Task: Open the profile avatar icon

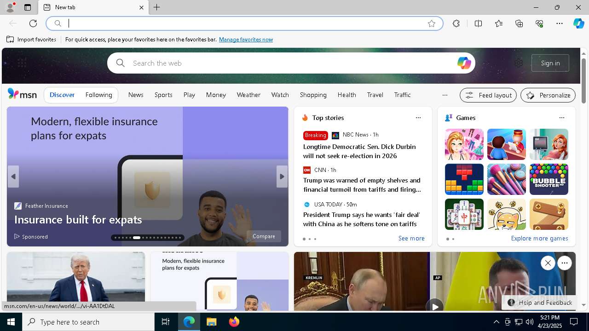Action: tap(10, 7)
